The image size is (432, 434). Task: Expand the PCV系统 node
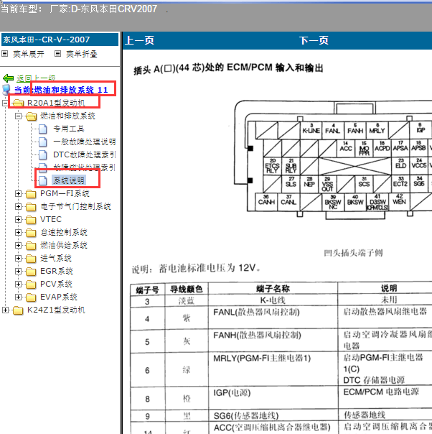point(18,284)
